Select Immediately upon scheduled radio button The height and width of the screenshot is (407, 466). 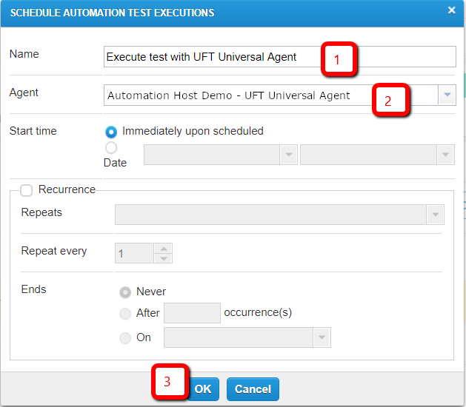click(x=112, y=132)
